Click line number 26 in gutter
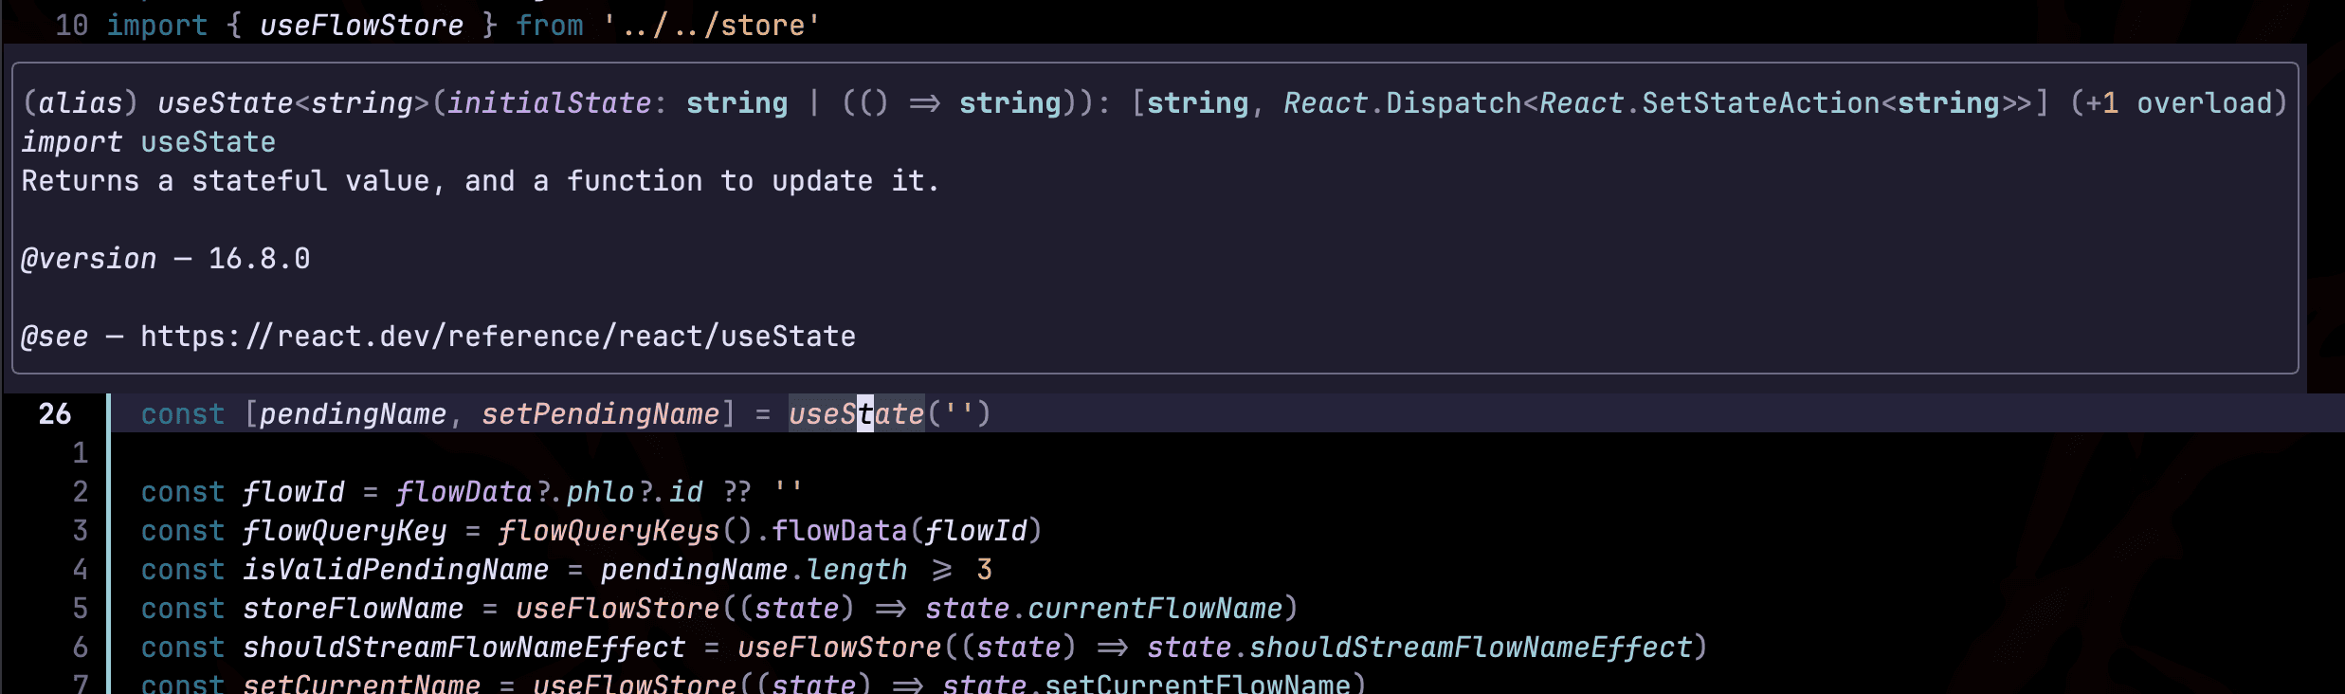Screen dimensions: 2345x694 point(54,413)
